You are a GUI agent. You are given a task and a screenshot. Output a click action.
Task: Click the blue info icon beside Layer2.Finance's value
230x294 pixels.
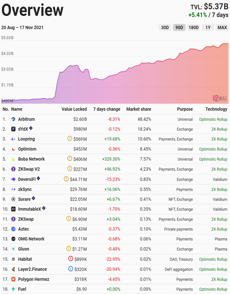coord(71,269)
